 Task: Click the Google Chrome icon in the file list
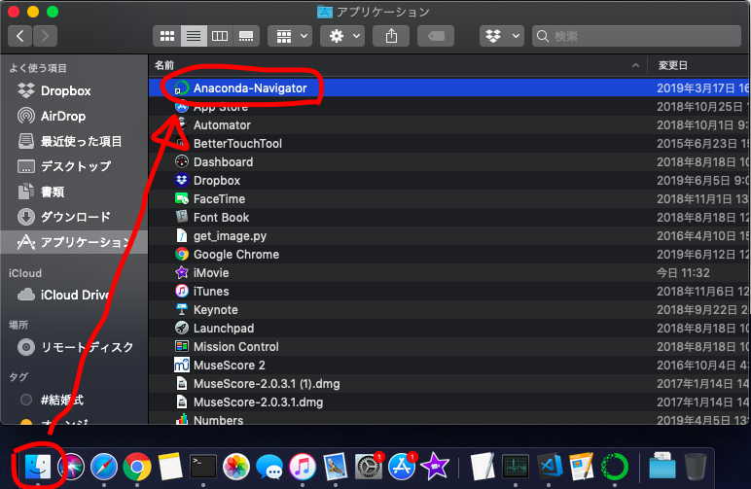182,254
